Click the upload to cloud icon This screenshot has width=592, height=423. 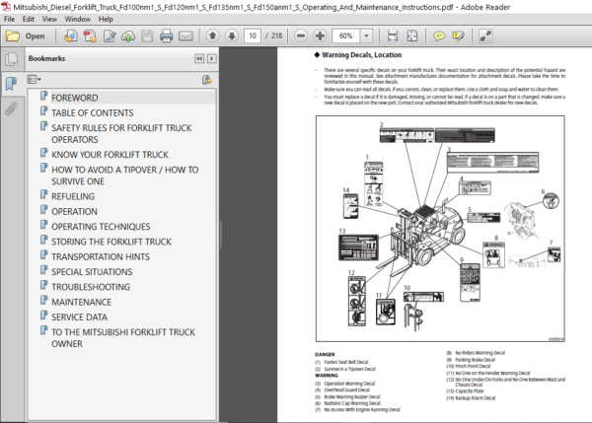128,36
